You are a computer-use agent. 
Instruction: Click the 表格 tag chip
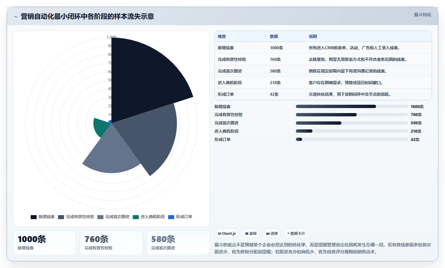pyautogui.click(x=251, y=233)
